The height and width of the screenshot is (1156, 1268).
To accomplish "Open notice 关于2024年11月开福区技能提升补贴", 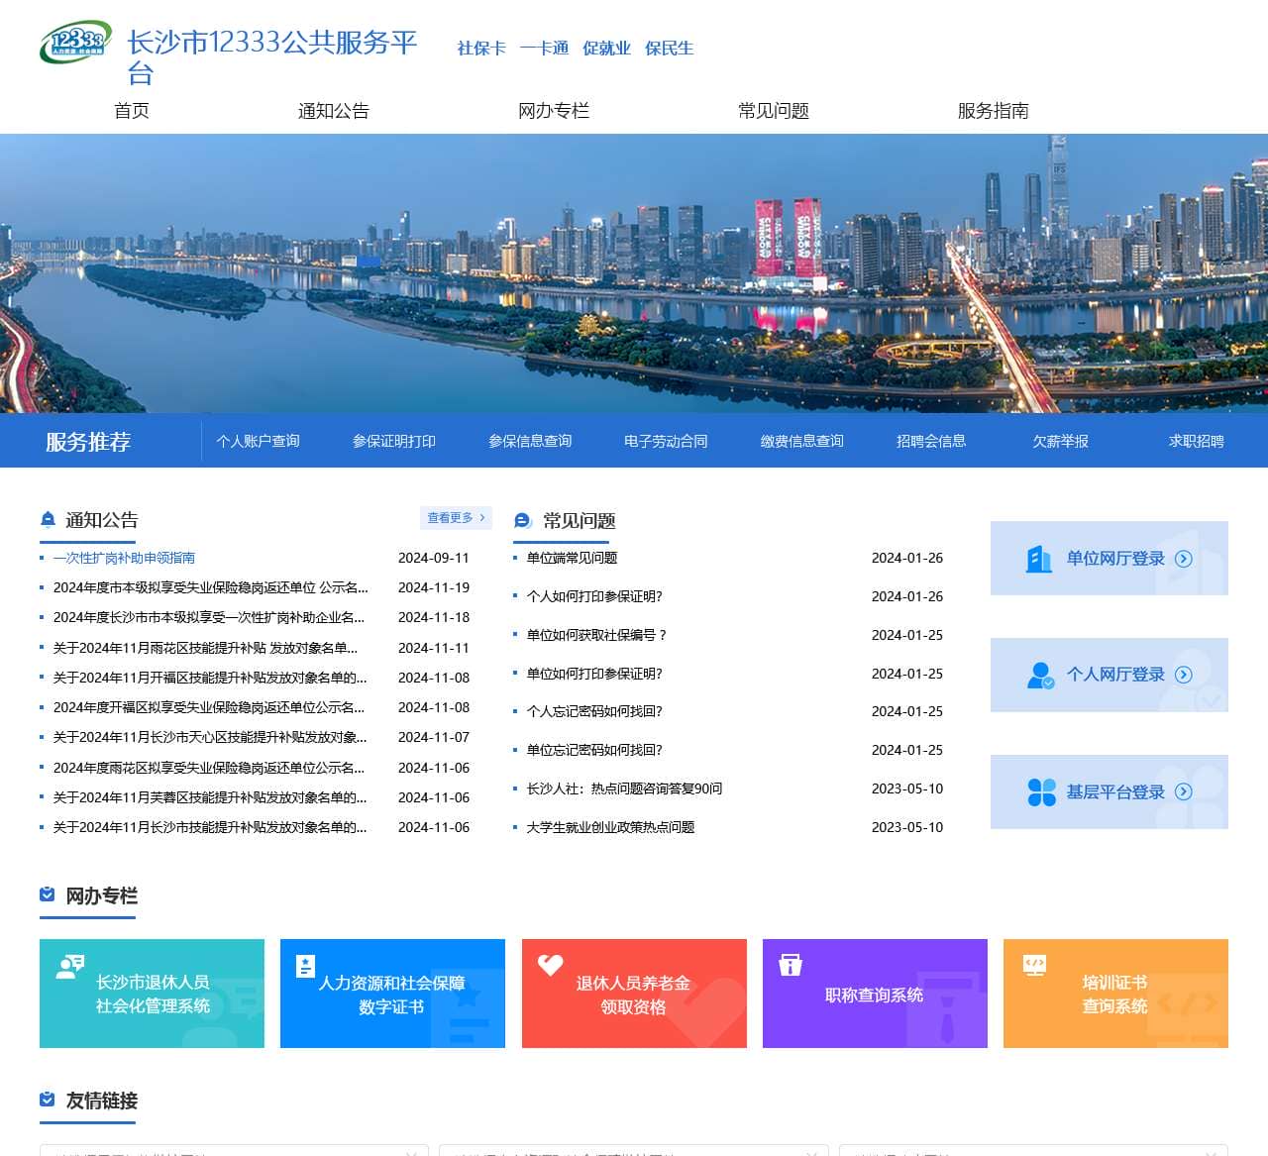I will 210,678.
